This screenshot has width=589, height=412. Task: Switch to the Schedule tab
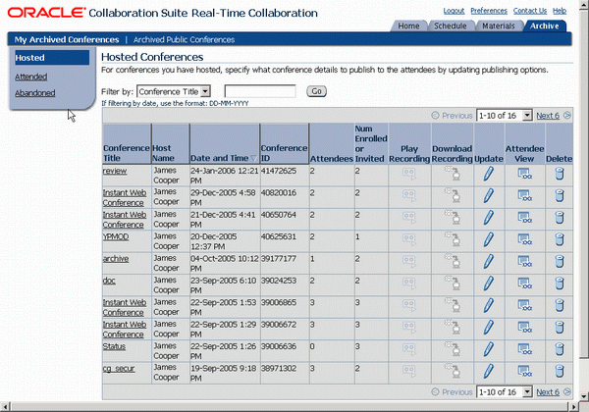coord(450,26)
